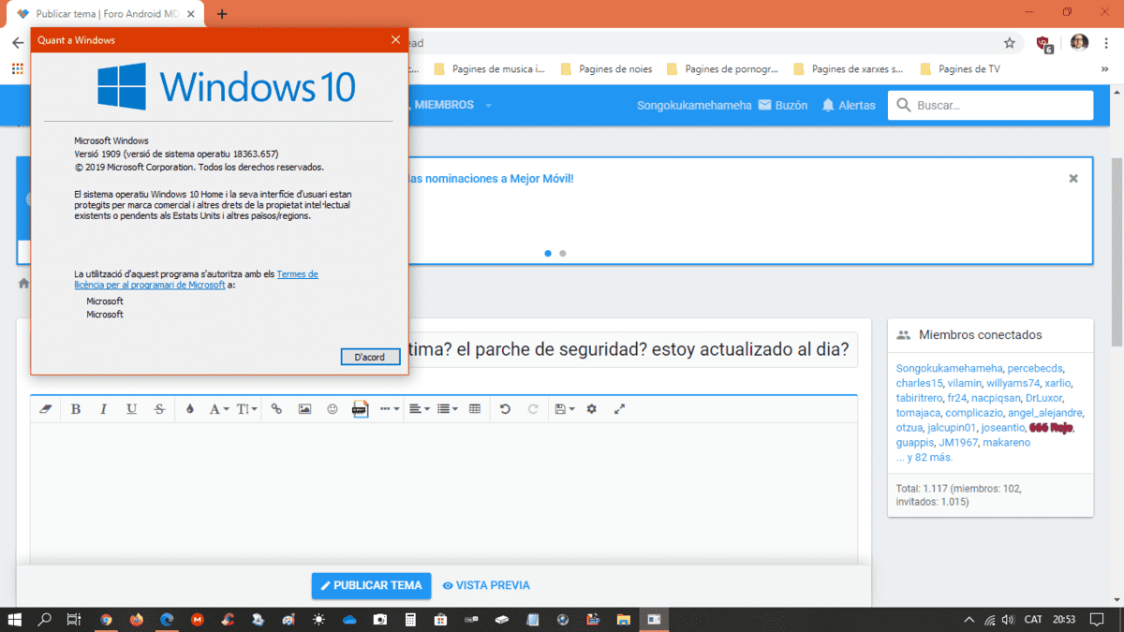Screen dimensions: 1124x632
Task: Click inside the message editor body
Action: 444,492
